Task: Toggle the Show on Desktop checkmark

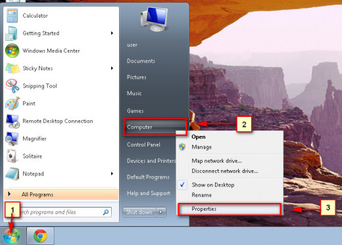Action: [x=182, y=185]
